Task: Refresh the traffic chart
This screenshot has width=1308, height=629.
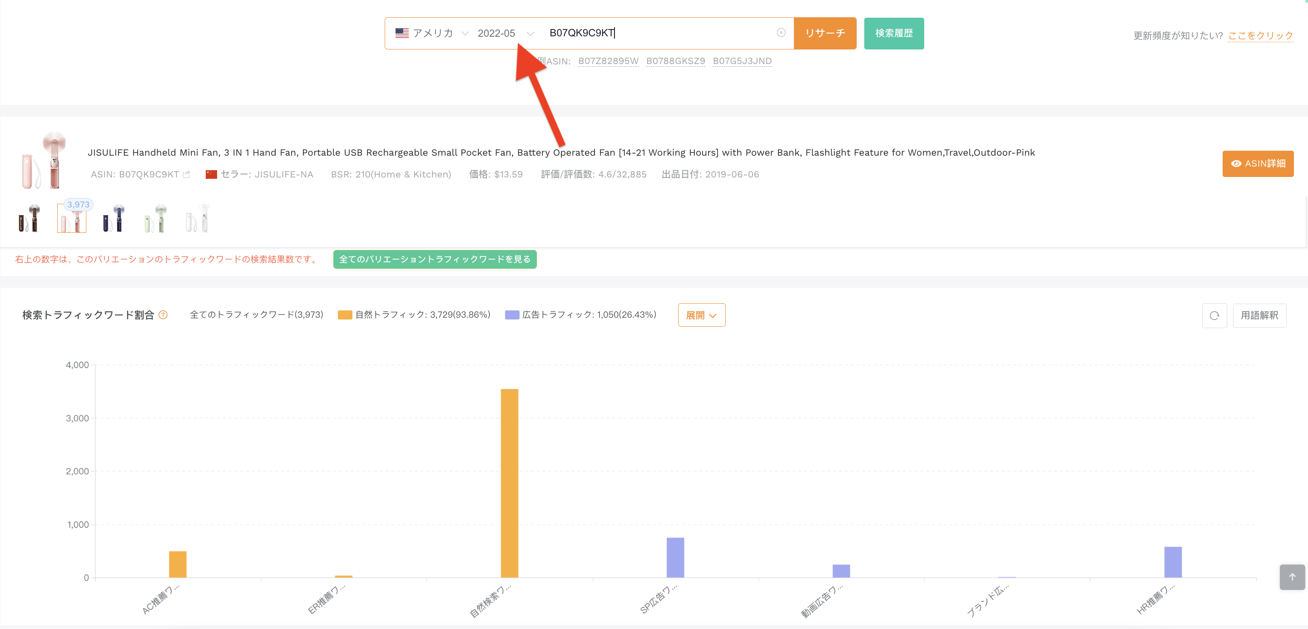Action: click(1214, 315)
